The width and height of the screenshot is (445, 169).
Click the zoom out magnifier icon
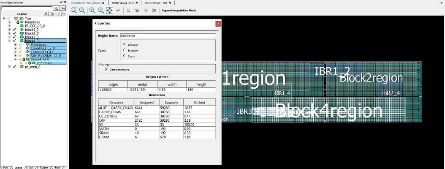(x=100, y=10)
